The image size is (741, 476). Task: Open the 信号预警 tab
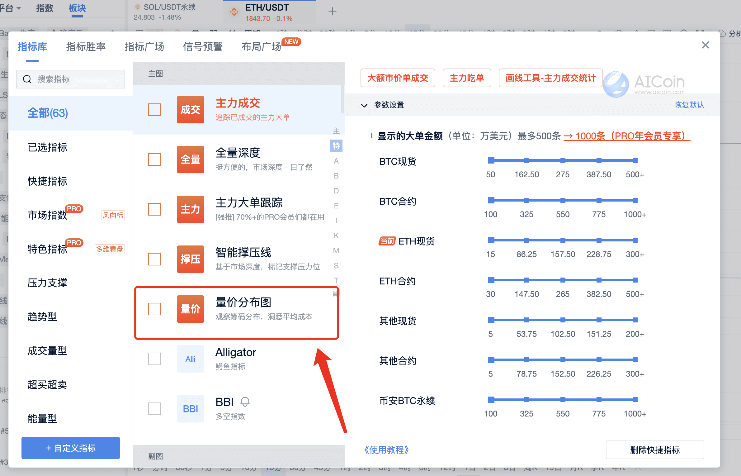click(x=203, y=47)
